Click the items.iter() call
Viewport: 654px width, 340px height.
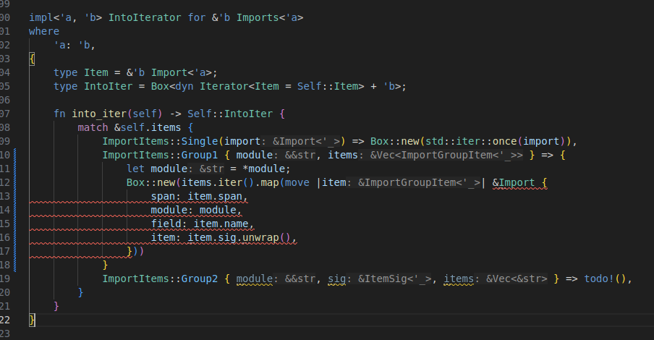pyautogui.click(x=211, y=182)
